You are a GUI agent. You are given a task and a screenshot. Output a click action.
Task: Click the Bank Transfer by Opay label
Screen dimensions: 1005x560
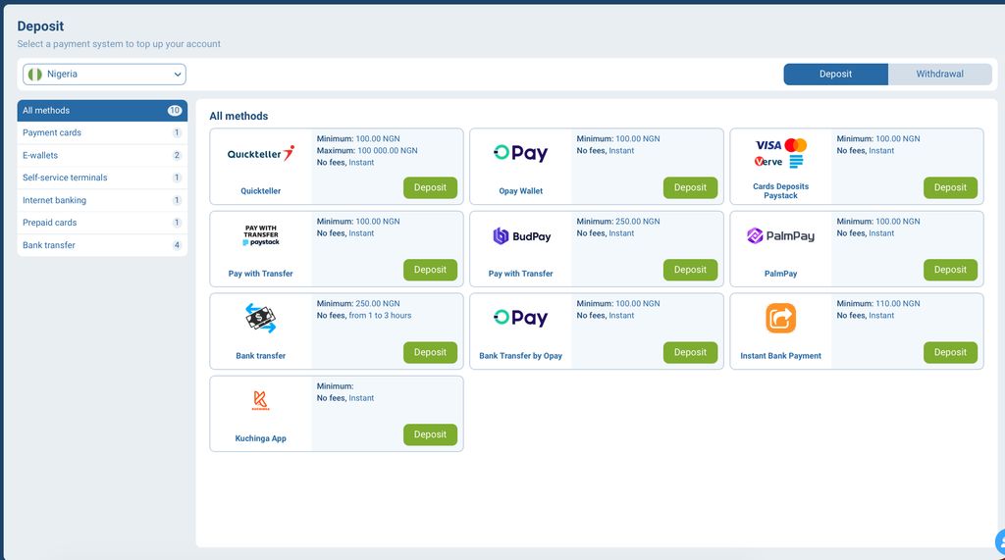tap(520, 356)
